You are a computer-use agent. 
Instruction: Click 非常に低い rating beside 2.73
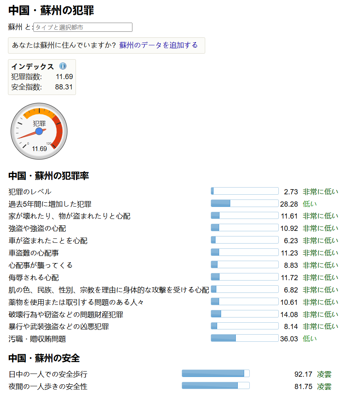tap(320, 192)
